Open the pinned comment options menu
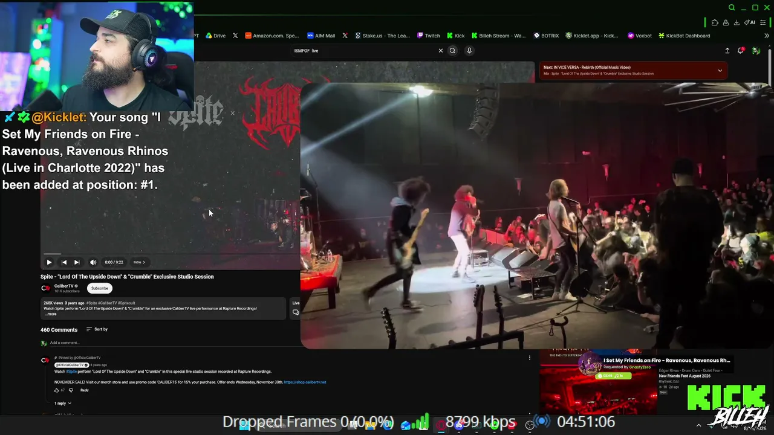This screenshot has width=774, height=435. click(x=530, y=358)
